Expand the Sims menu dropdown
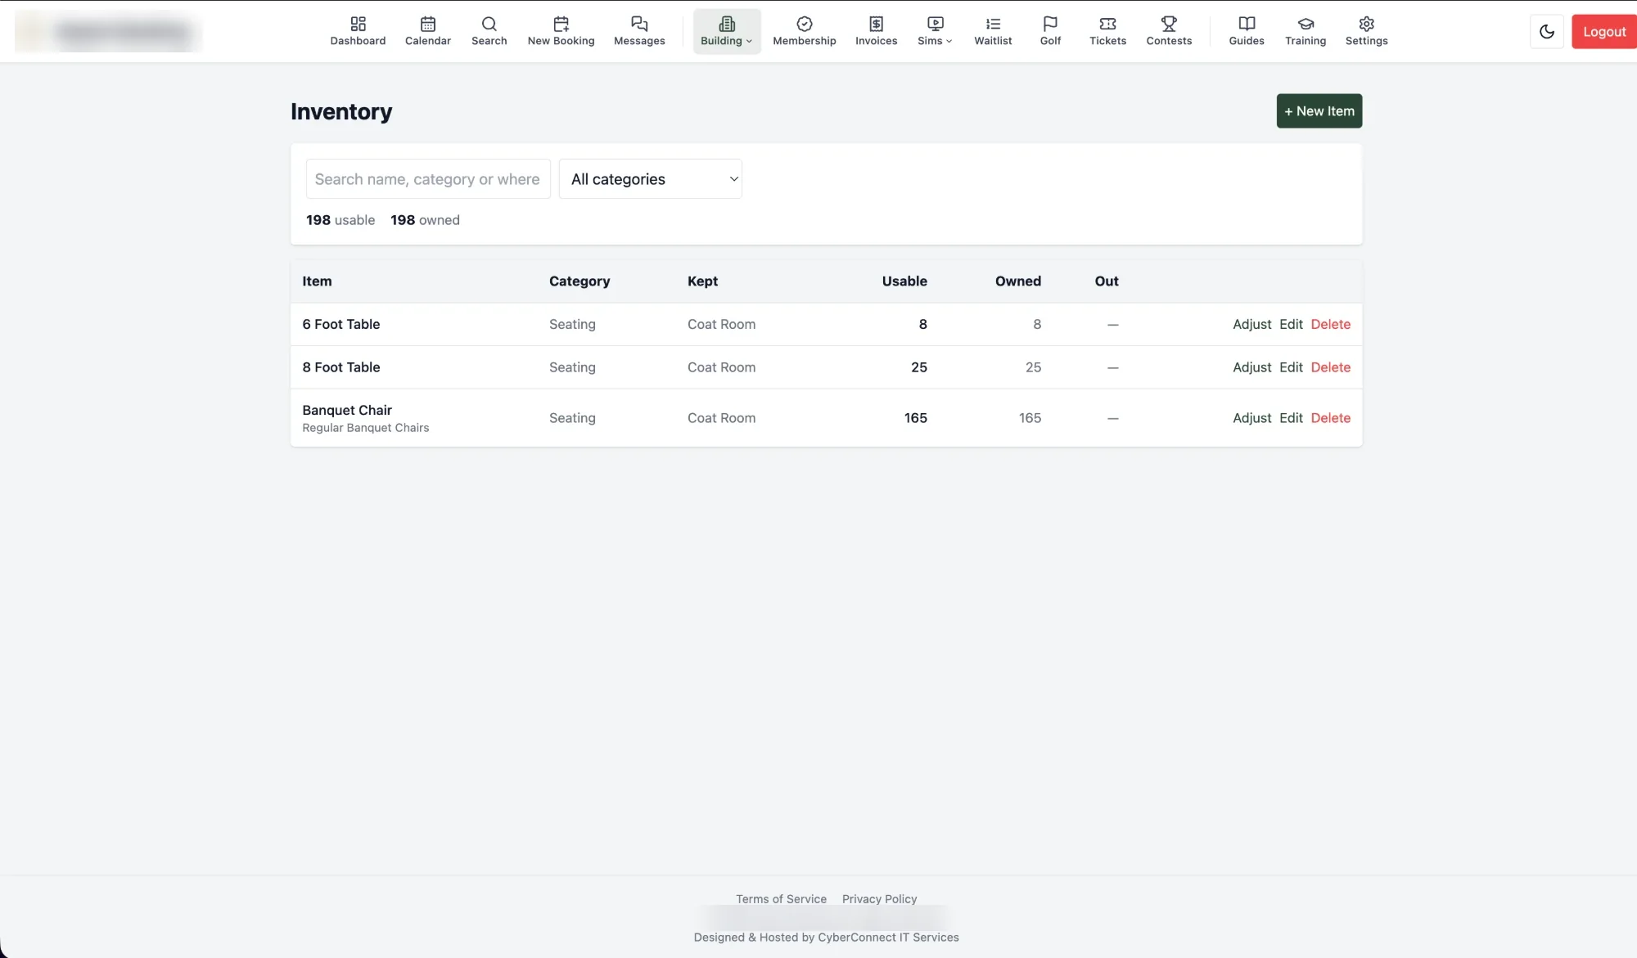 pos(934,31)
